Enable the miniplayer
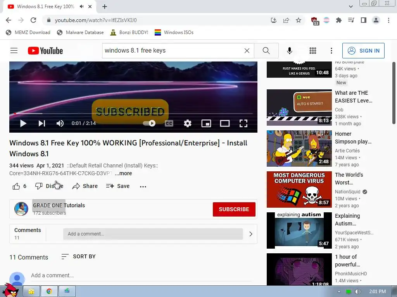 point(206,123)
